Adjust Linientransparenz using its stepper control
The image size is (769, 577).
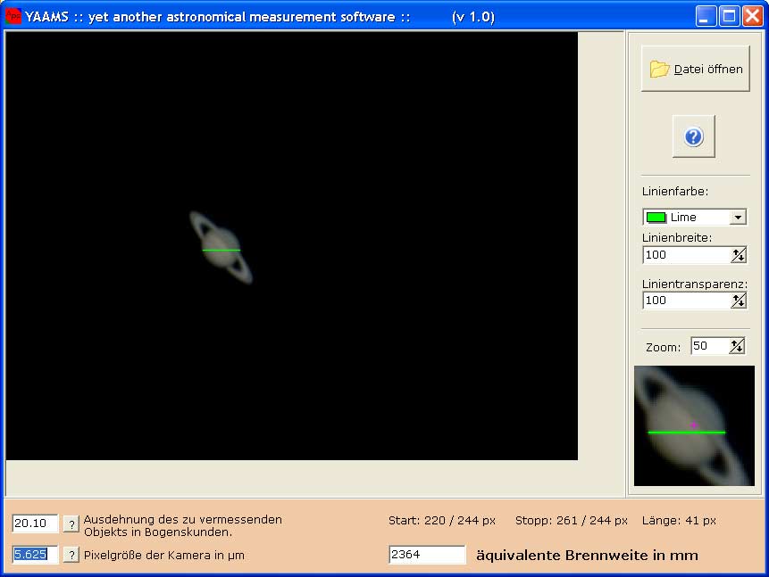click(x=740, y=301)
